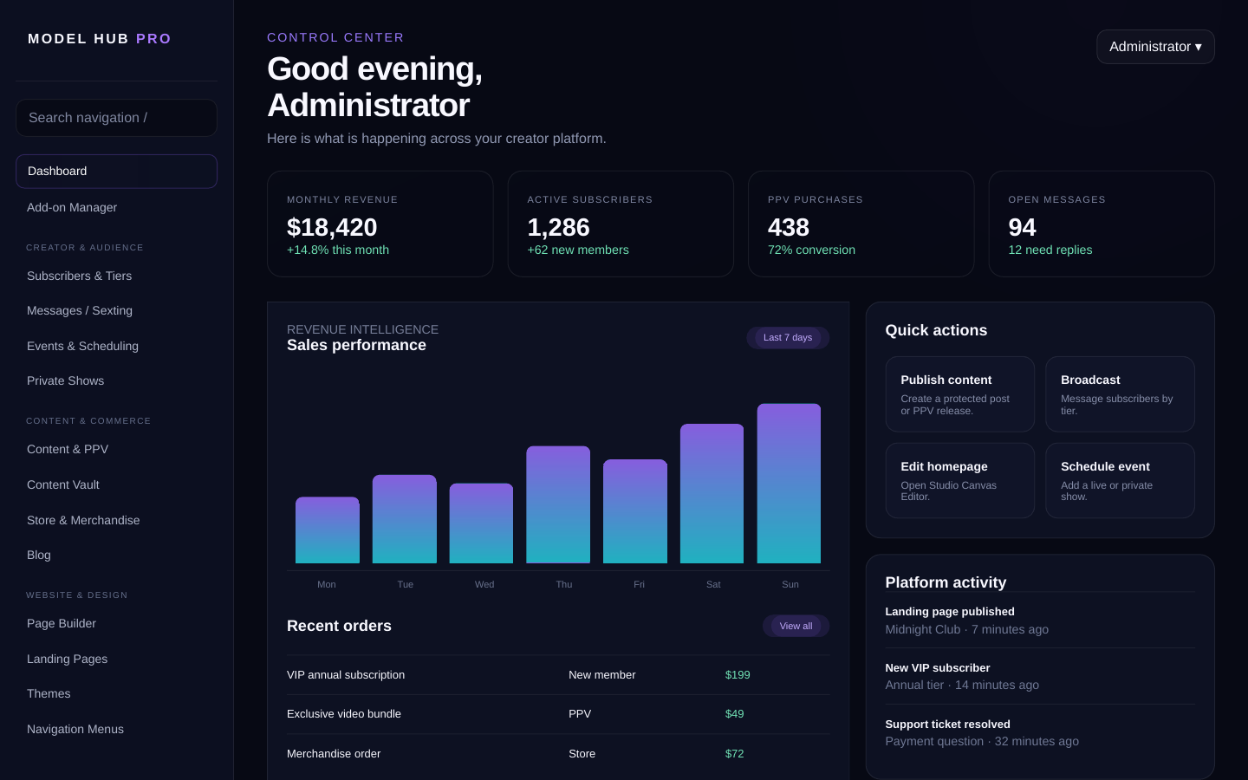1248x780 pixels.
Task: Click the Sat bar in the sales chart
Action: coord(712,493)
